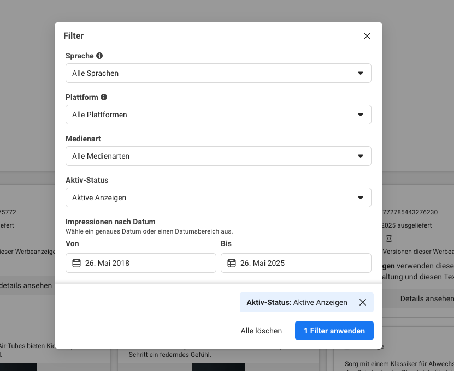
Task: Click the Filter dialog title
Action: click(x=74, y=36)
